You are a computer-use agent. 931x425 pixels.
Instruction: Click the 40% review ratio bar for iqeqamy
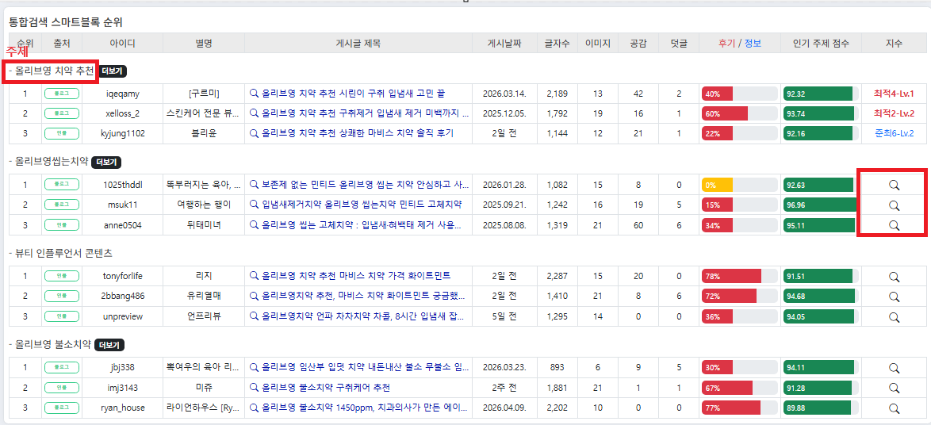click(x=740, y=94)
